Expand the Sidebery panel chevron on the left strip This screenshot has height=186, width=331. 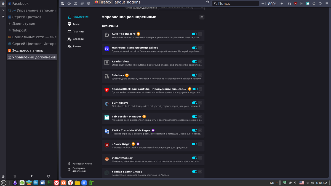[3, 10]
